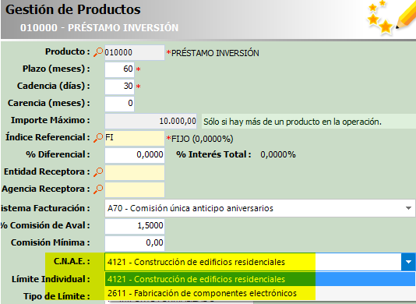The width and height of the screenshot is (416, 304).
Task: Click the empty Agencia Receptora field
Action: [x=135, y=189]
